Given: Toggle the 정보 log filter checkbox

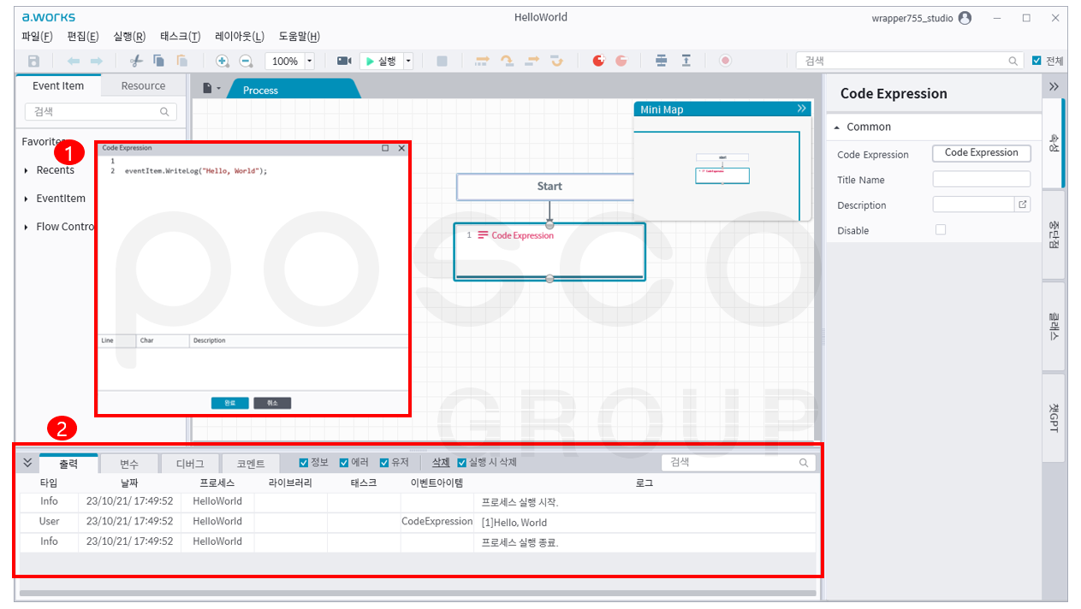Looking at the screenshot, I should click(x=304, y=463).
